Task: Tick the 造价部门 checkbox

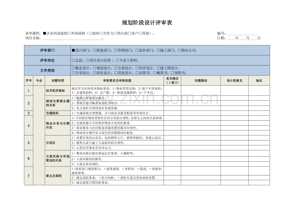Action: point(137,50)
